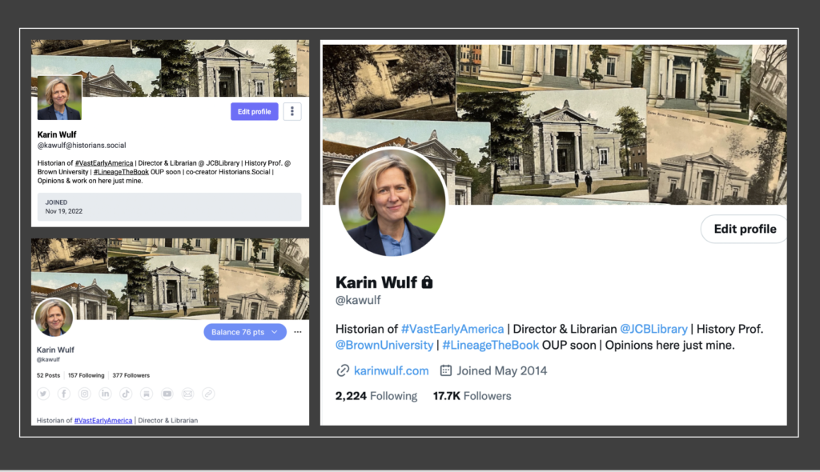Open the Facebook social icon
820x472 pixels.
click(64, 394)
